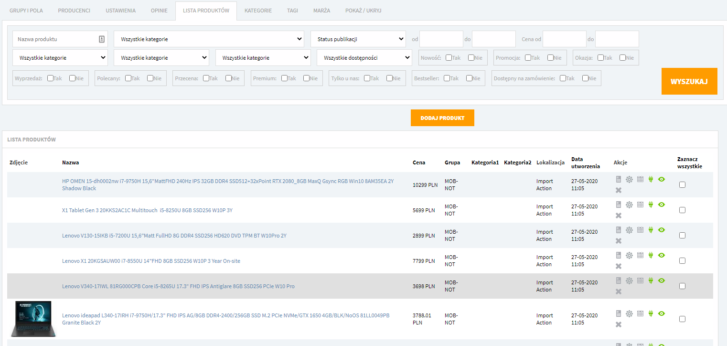727x346 pixels.
Task: Open third Wszystkie kategorie dropdown in second row
Action: [x=263, y=58]
